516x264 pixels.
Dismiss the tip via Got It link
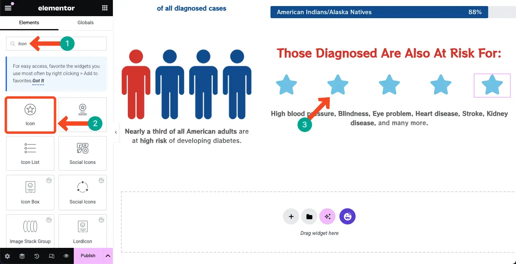[x=38, y=81]
